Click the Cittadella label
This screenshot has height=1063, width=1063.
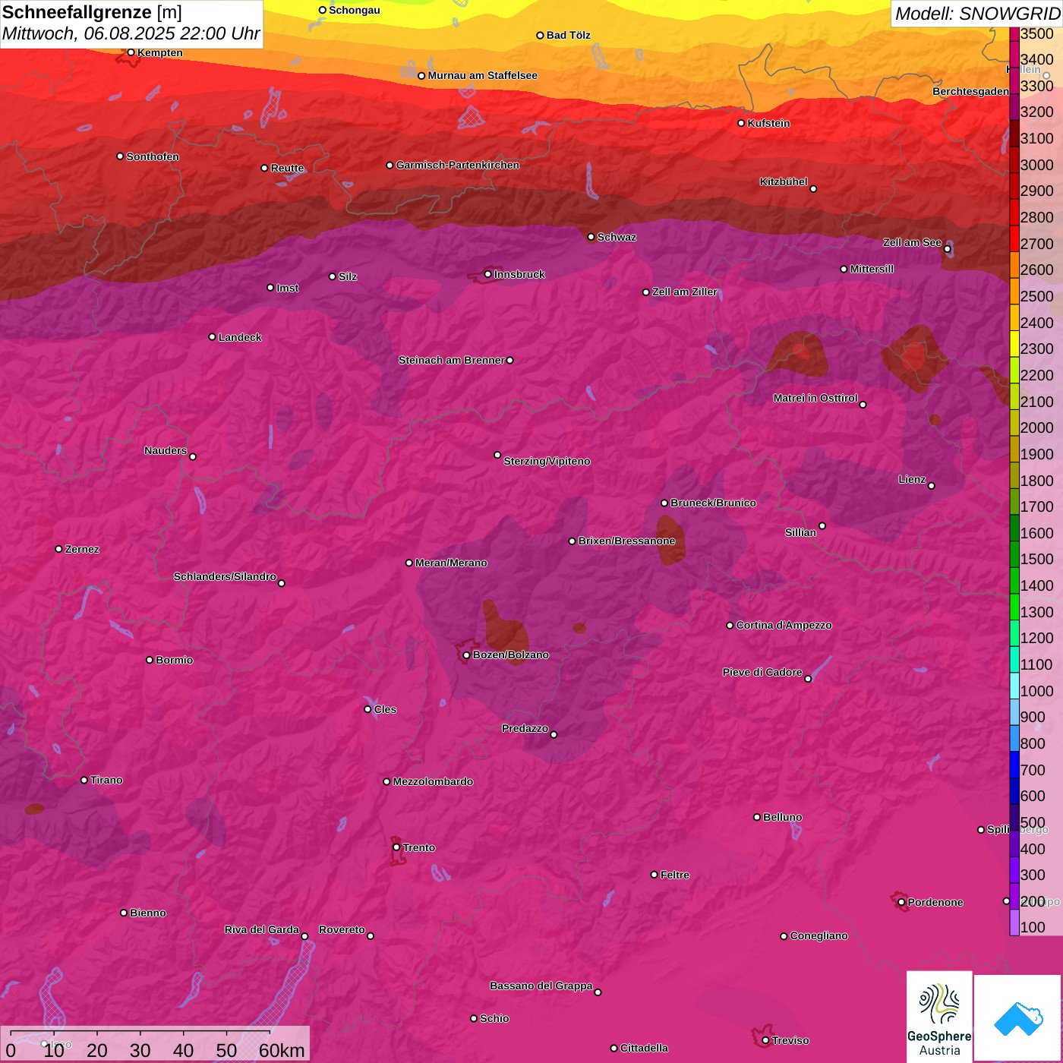644,1048
